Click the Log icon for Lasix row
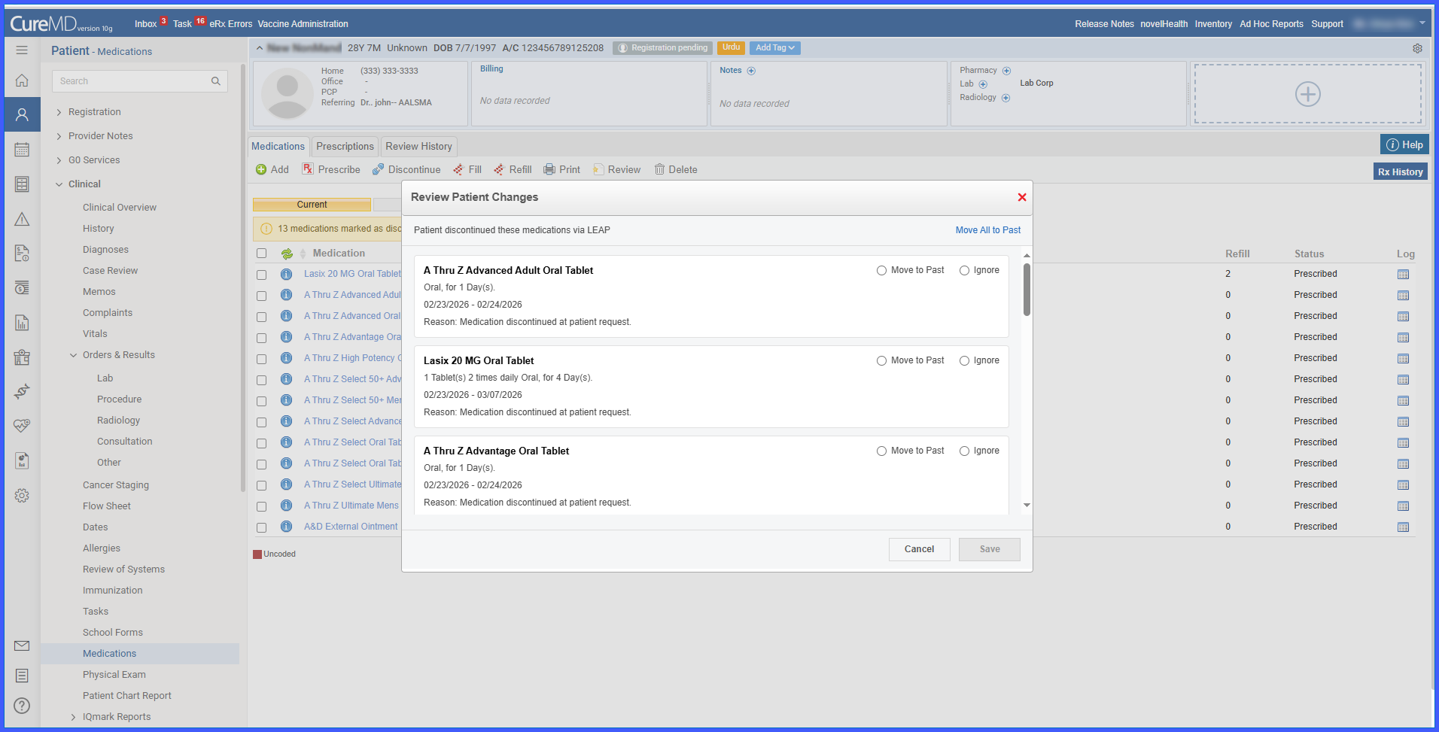Screen dimensions: 1439x732 [1403, 275]
